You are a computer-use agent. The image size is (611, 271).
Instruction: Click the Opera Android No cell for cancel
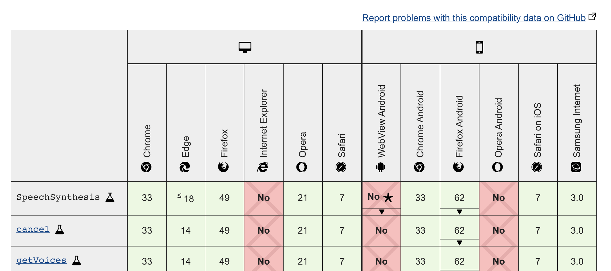coord(498,231)
